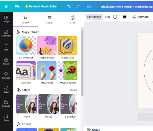The height and width of the screenshot is (131, 153).
Task: Click the cloud save status icon
Action: click(x=89, y=7)
